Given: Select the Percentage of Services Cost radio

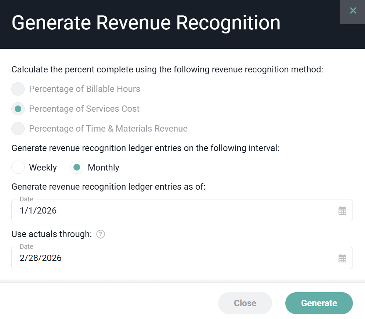Looking at the screenshot, I should 18,109.
